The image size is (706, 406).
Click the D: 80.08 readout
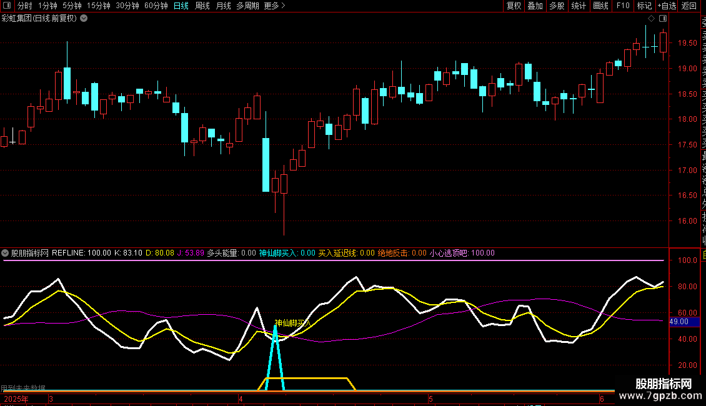click(x=160, y=253)
